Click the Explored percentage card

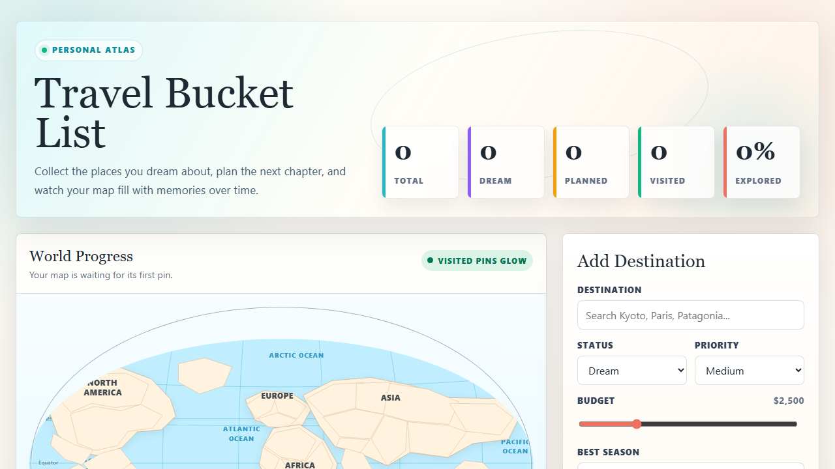762,162
